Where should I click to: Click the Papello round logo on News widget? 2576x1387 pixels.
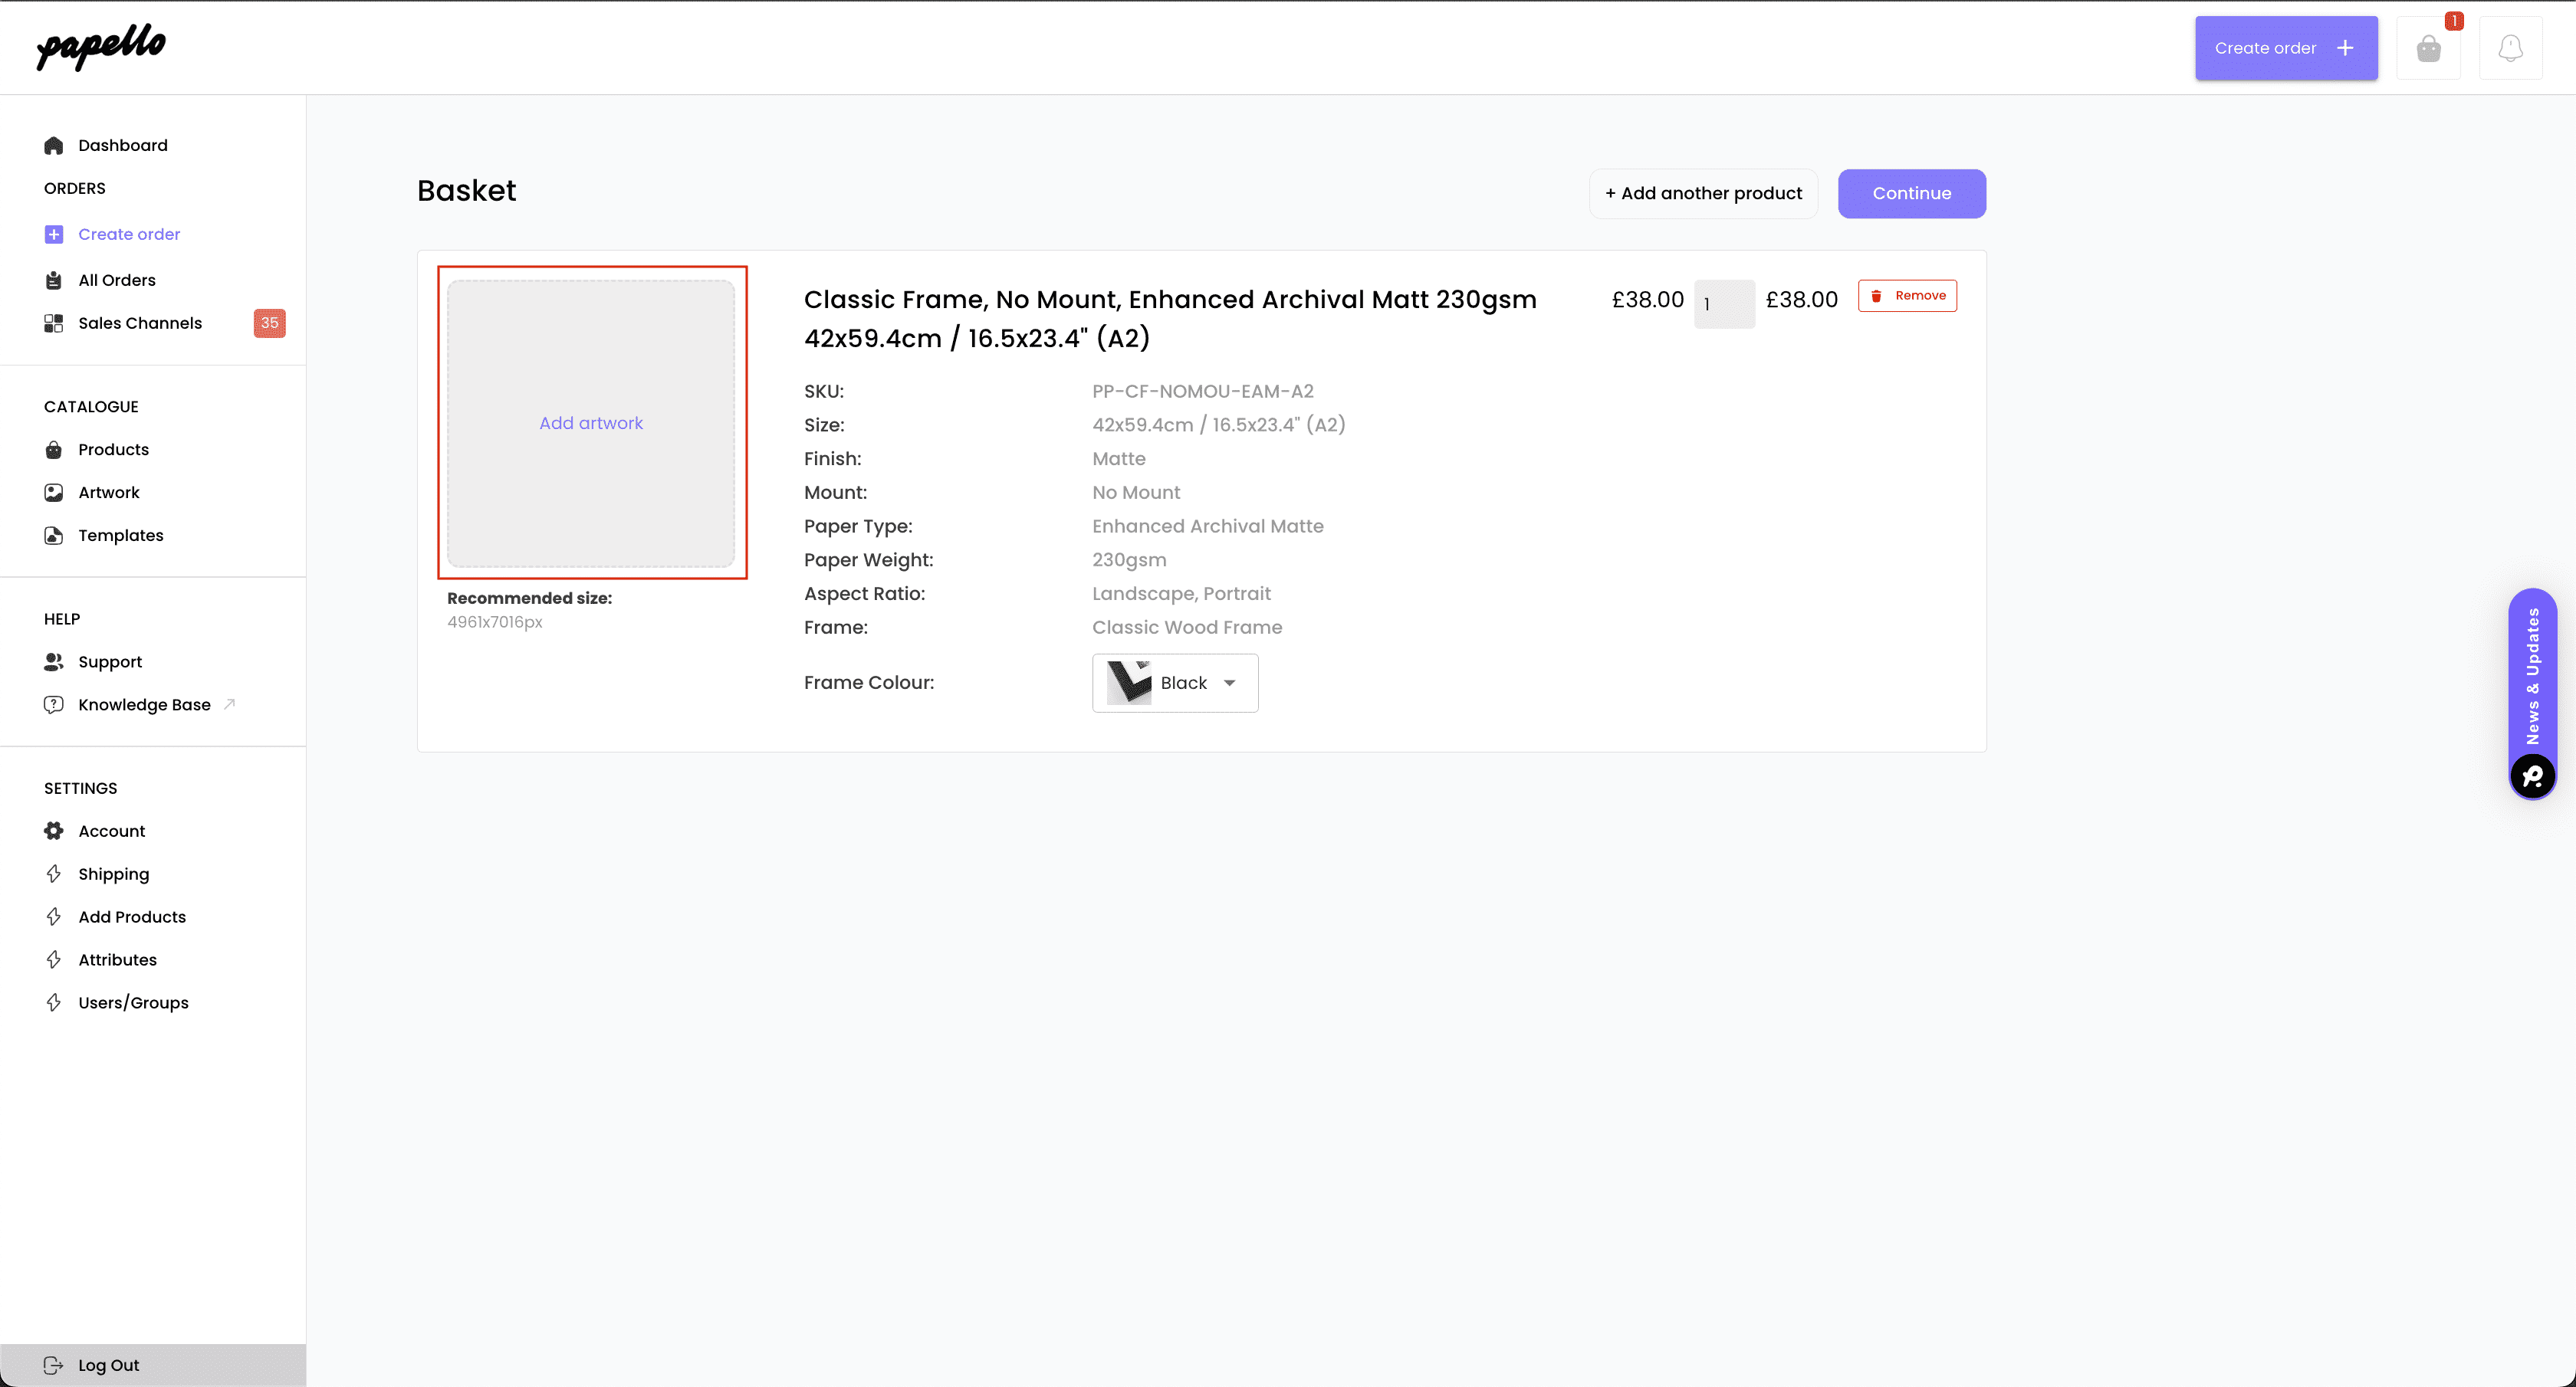click(2532, 776)
